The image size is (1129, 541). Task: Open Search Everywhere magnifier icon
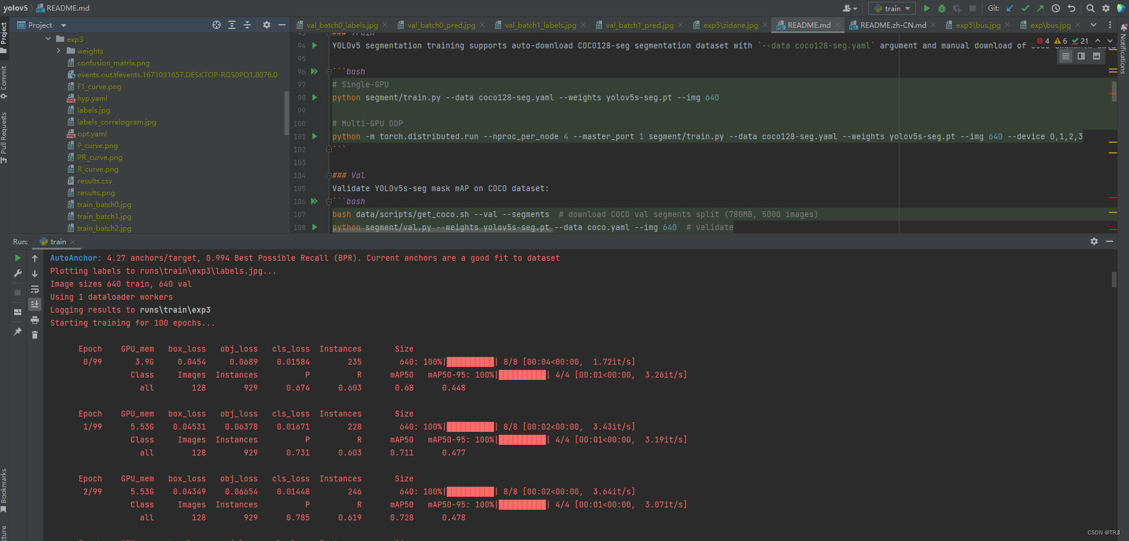1091,8
